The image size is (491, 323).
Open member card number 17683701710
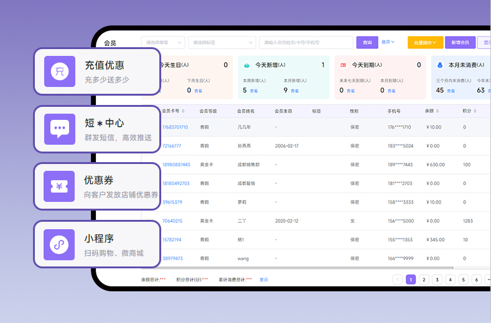coord(175,127)
